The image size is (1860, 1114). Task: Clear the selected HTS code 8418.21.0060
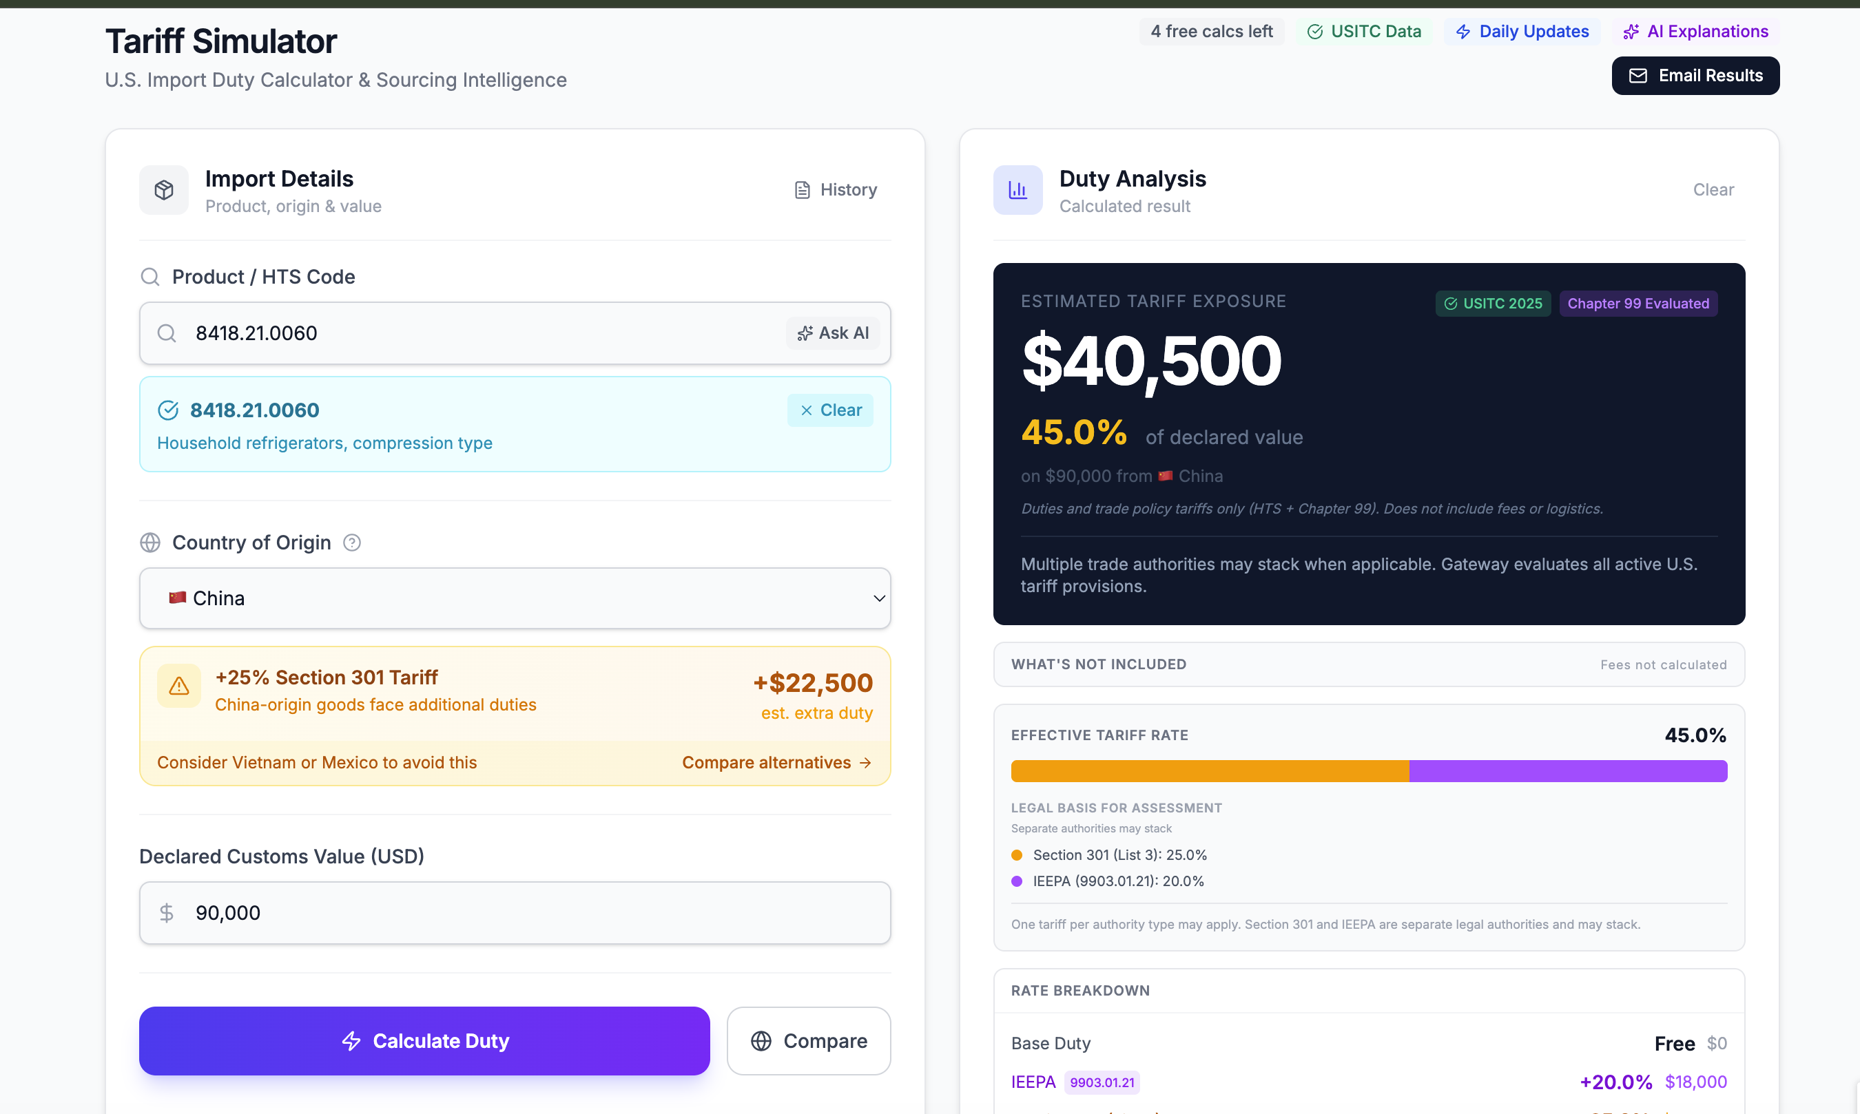[x=829, y=410]
